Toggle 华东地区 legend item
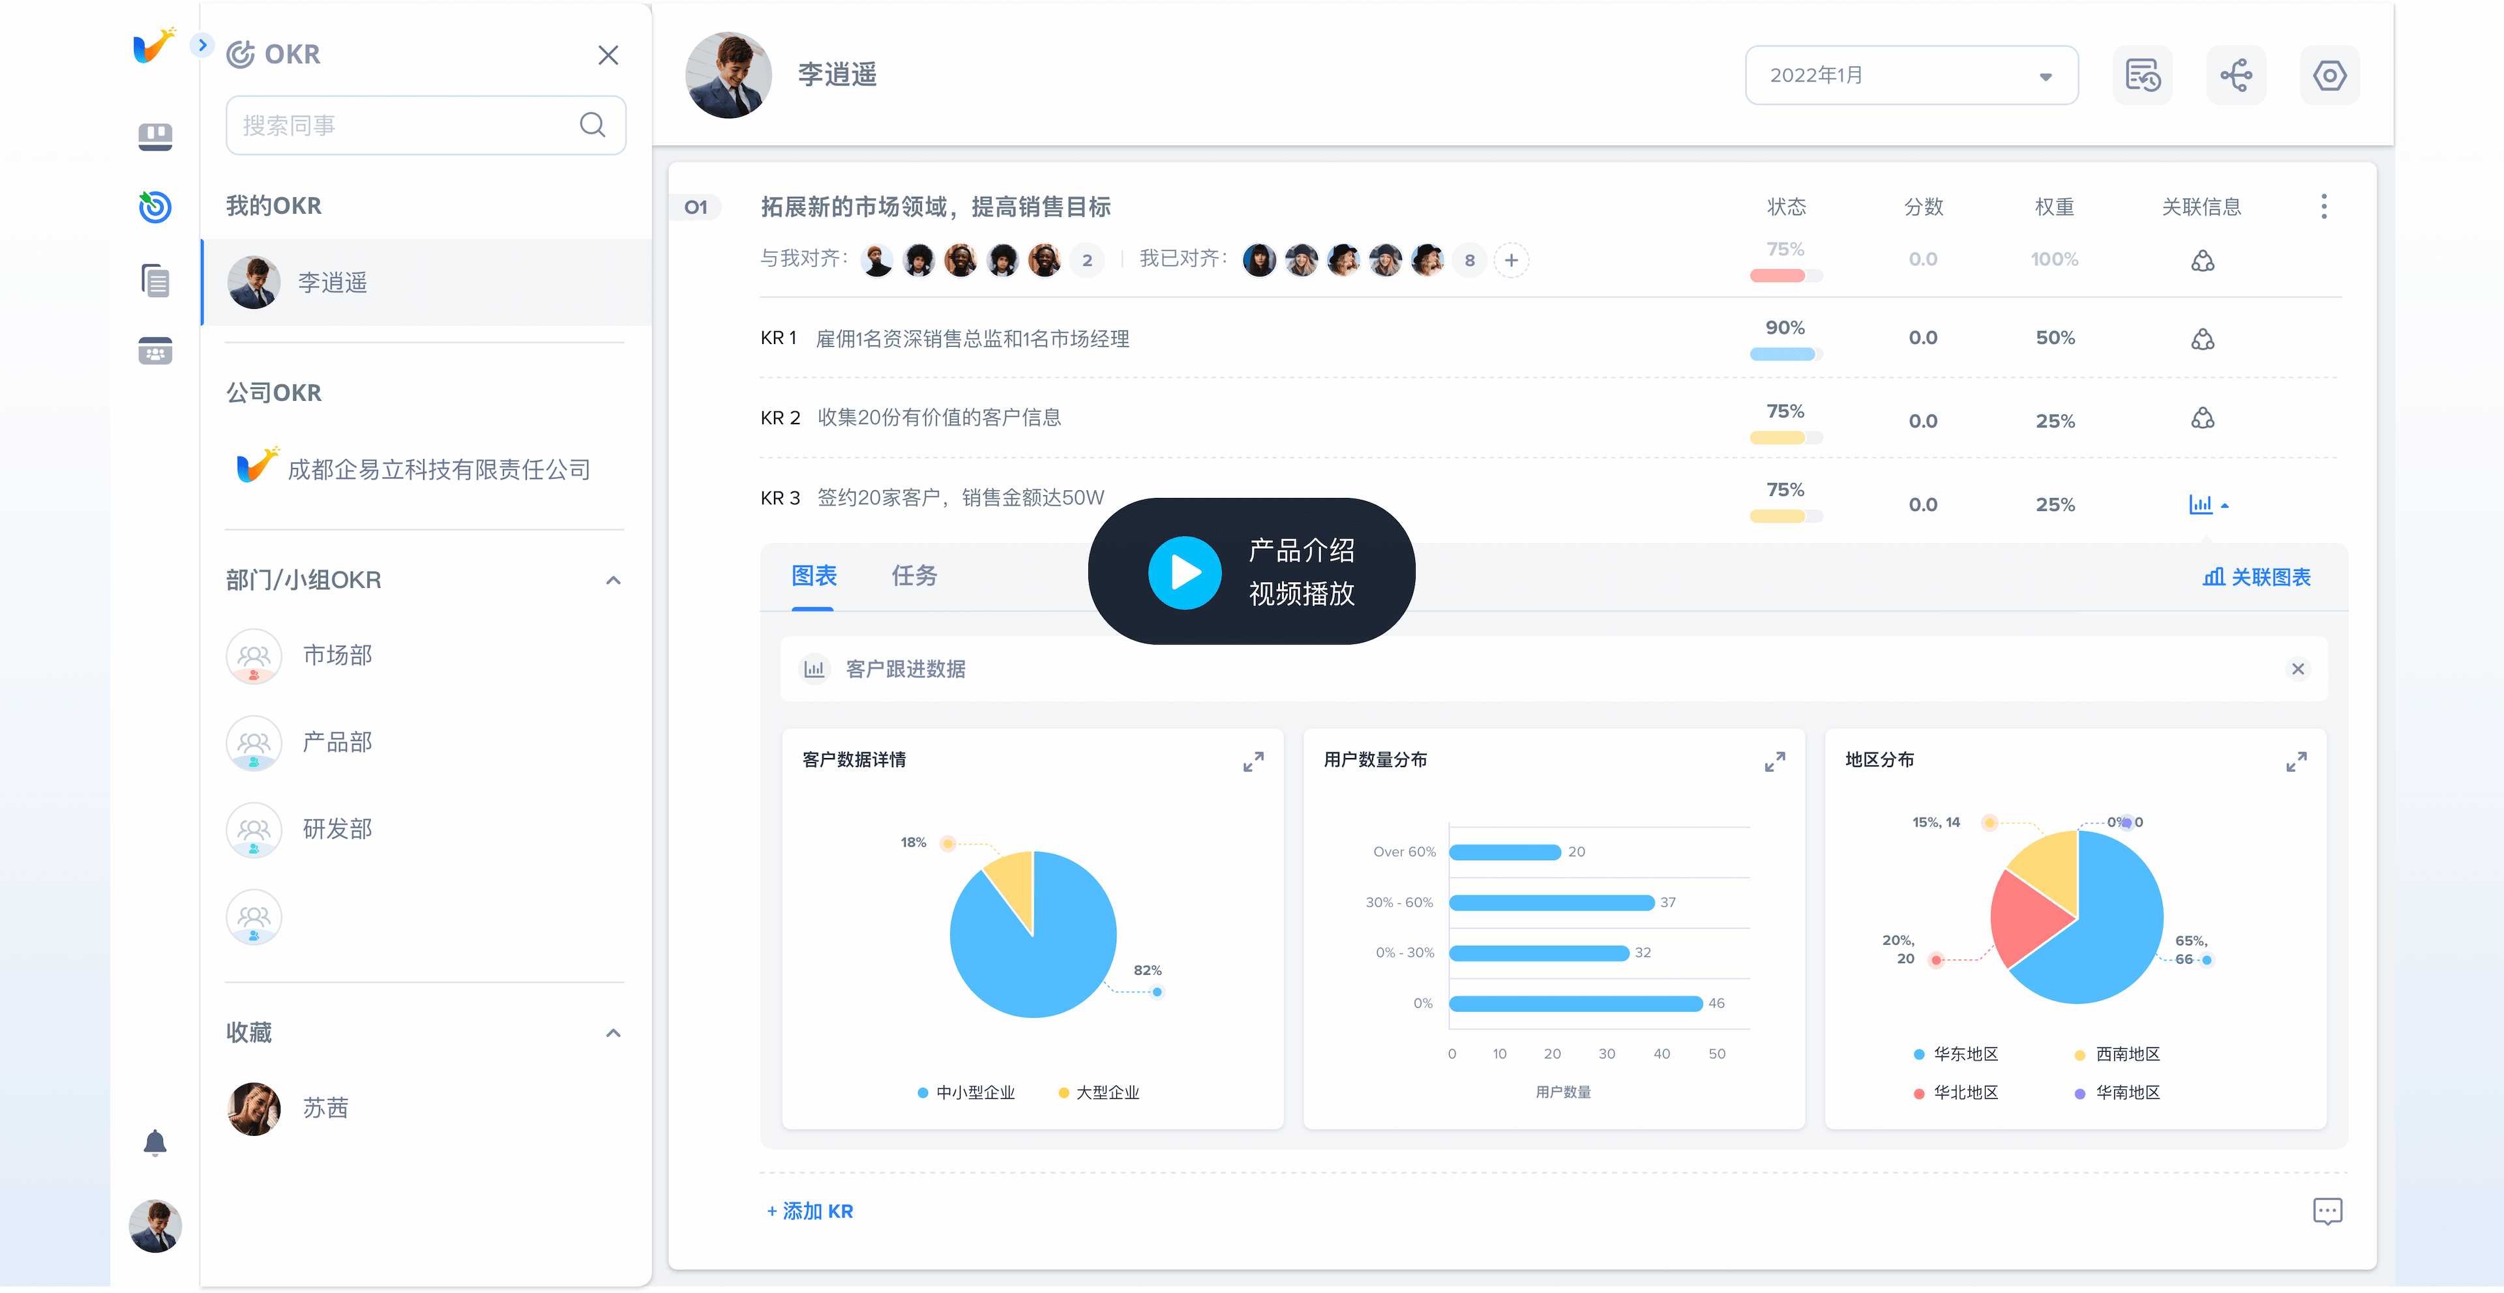The image size is (2504, 1293). click(1956, 1054)
